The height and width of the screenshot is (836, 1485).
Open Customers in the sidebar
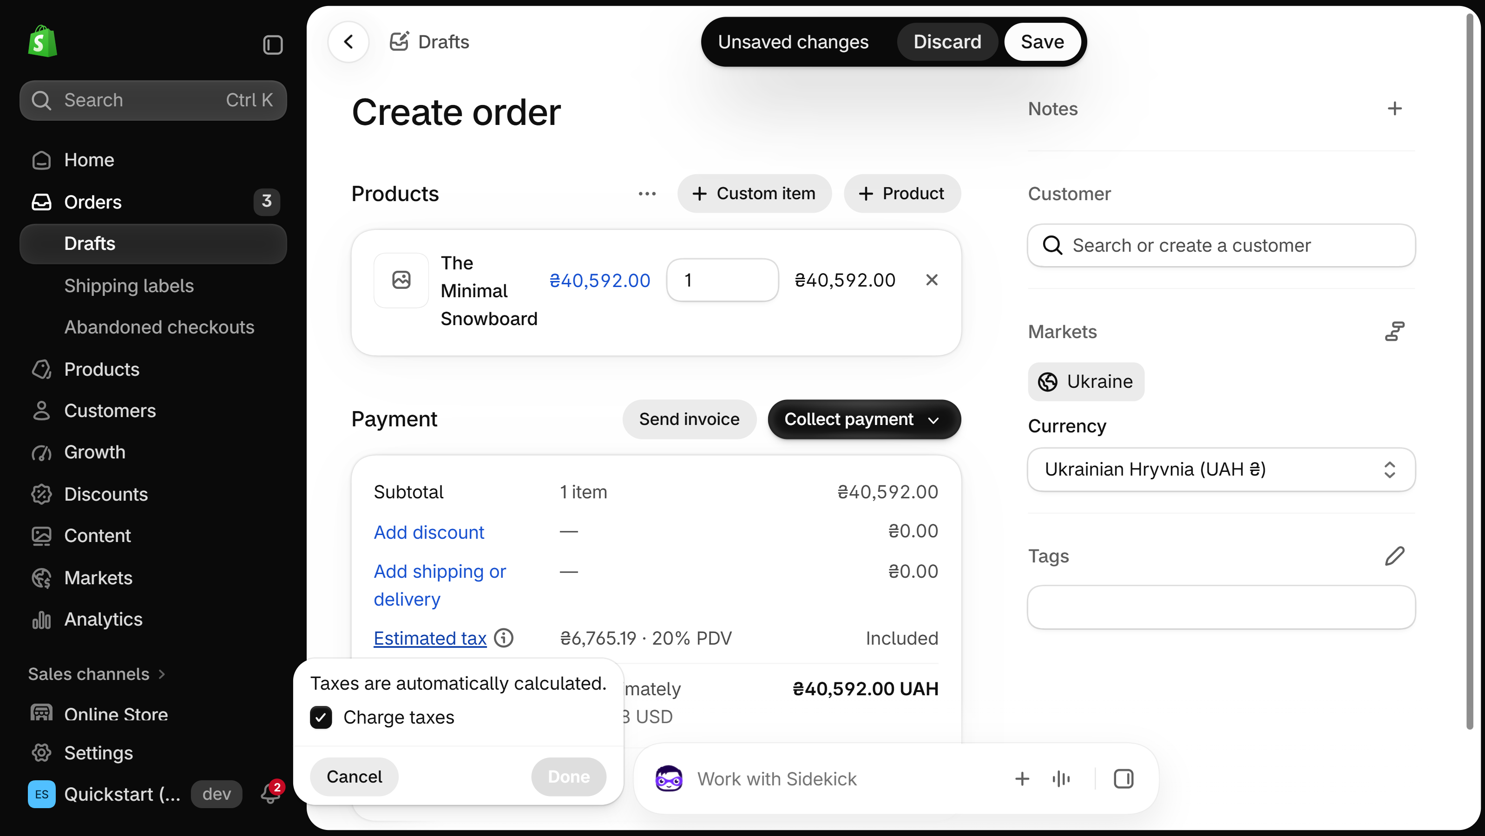(x=153, y=410)
